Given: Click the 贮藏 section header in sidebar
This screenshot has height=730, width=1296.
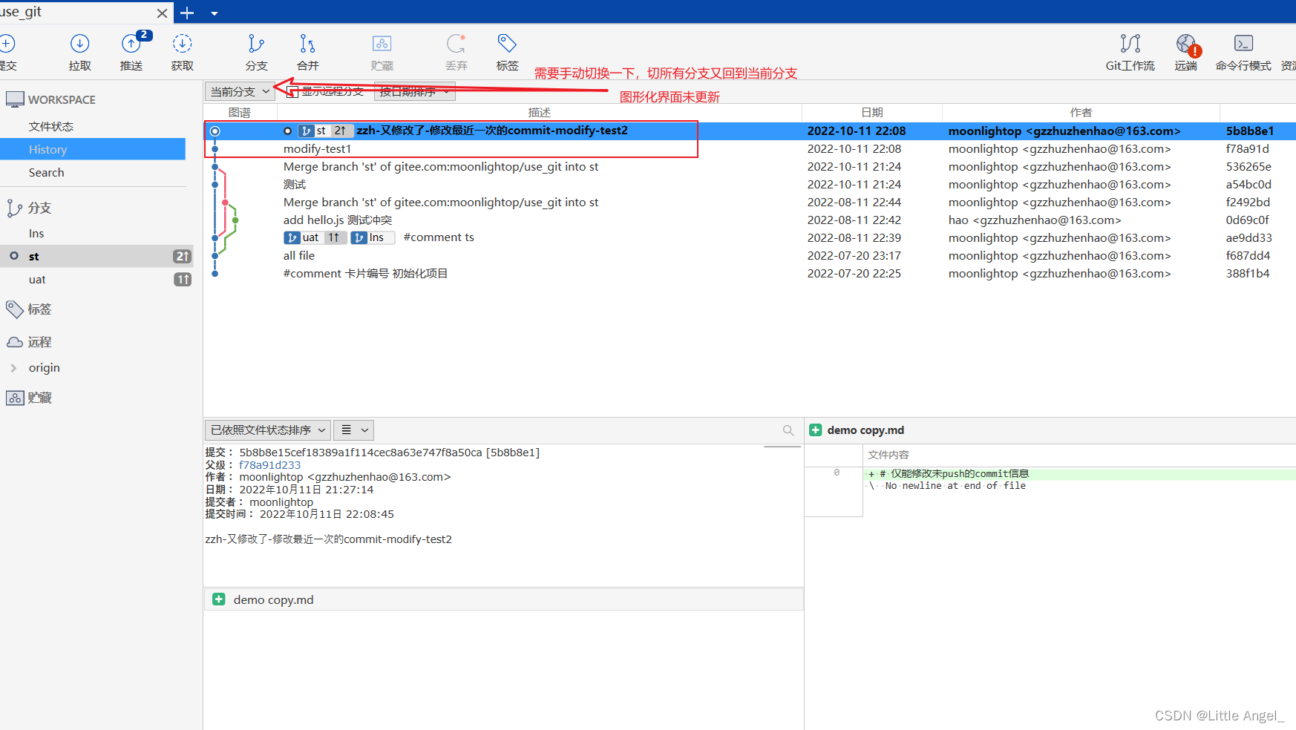Looking at the screenshot, I should tap(39, 398).
